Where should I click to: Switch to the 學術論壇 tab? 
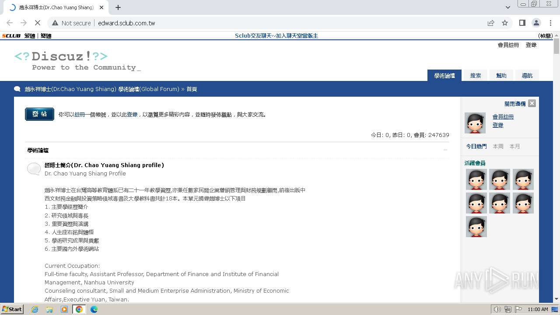pyautogui.click(x=444, y=75)
